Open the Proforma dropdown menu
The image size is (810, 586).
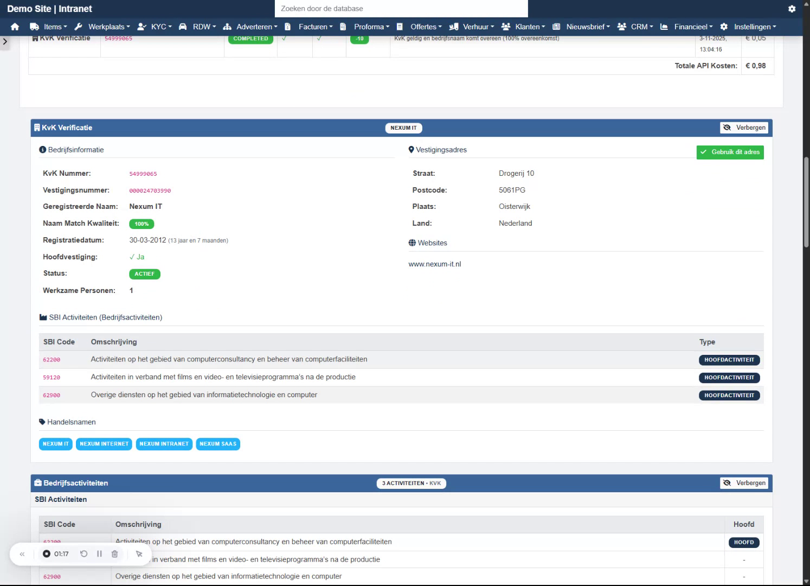tap(372, 27)
